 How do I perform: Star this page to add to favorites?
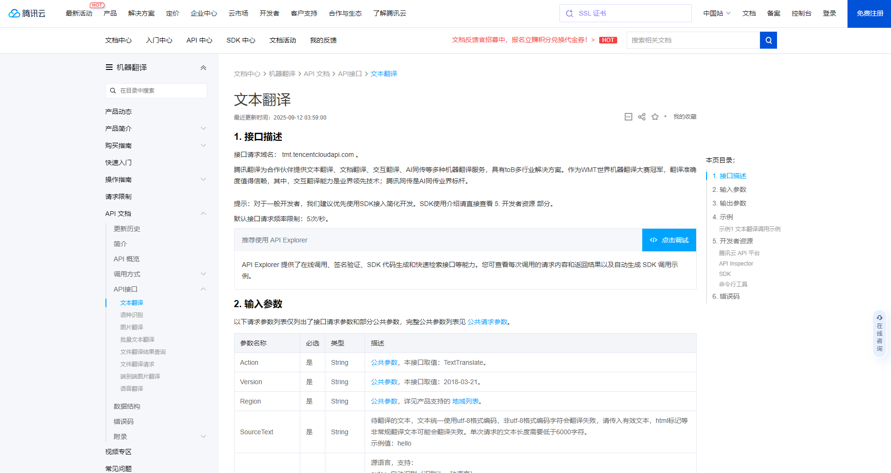click(x=655, y=116)
